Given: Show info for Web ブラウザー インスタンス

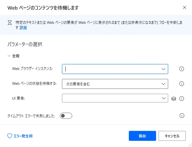Looking at the screenshot, I should pyautogui.click(x=182, y=69).
